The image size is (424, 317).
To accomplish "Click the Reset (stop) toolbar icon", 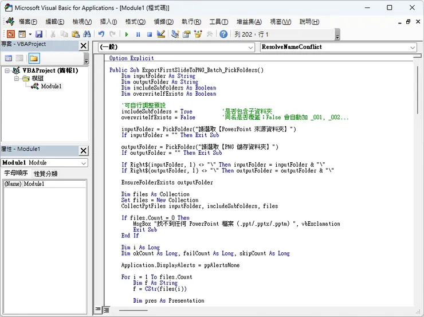I will [149, 34].
